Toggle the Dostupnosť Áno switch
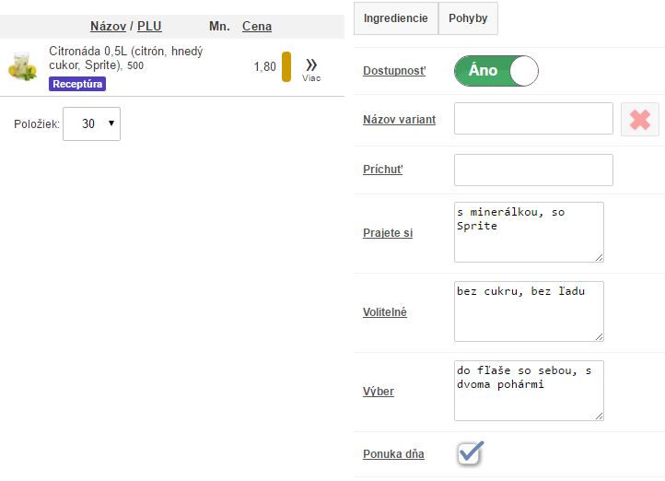The width and height of the screenshot is (665, 481). 496,71
